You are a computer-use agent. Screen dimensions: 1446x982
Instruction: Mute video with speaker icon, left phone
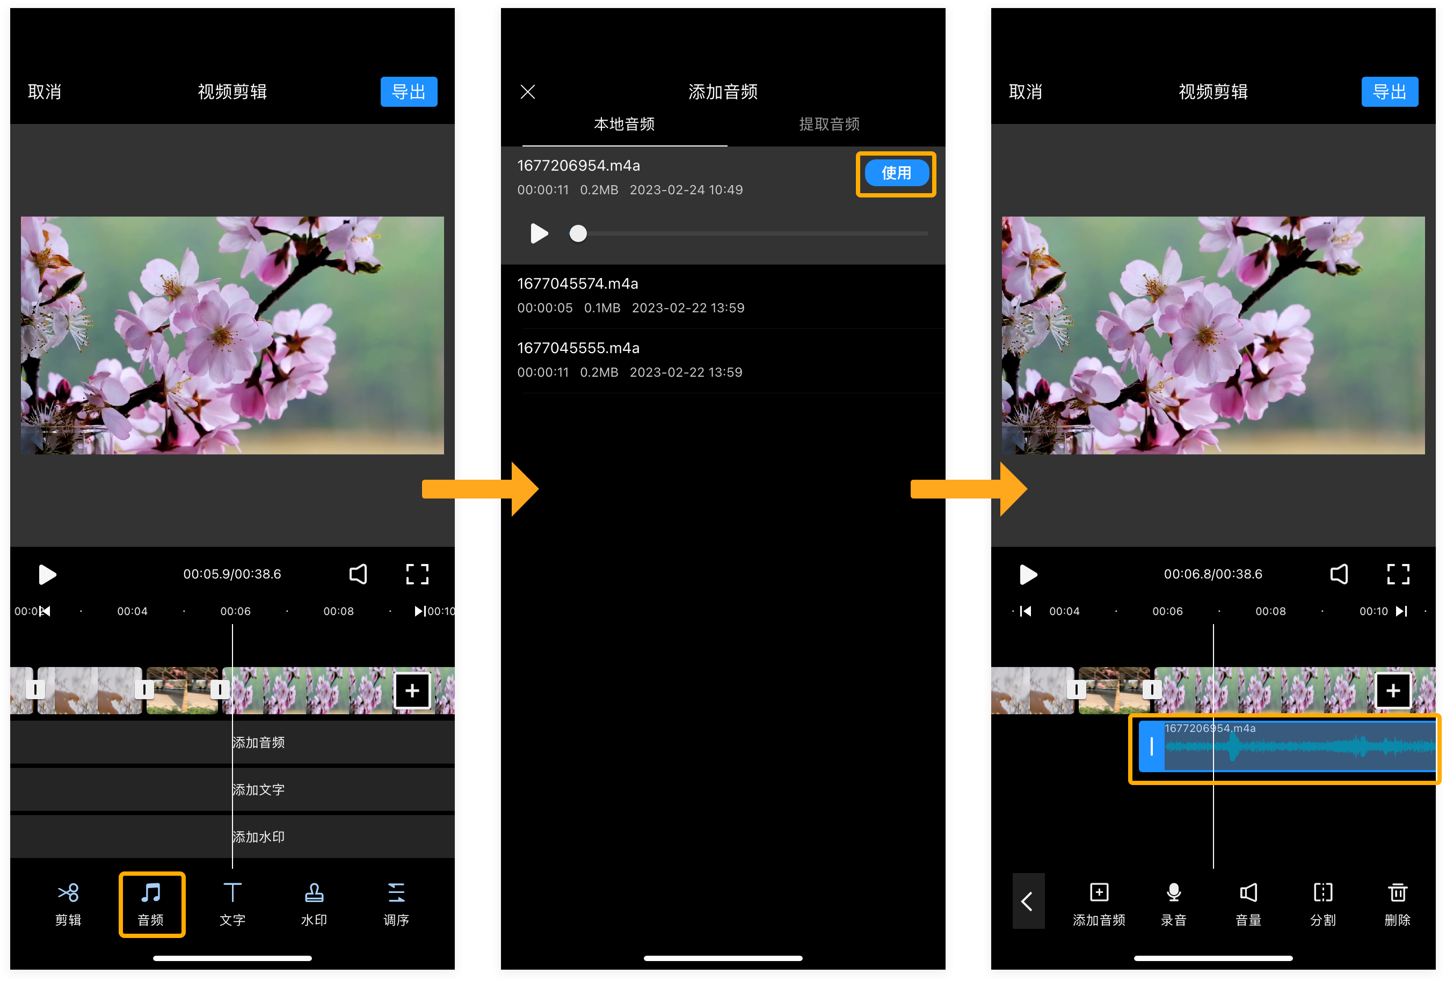point(358,574)
